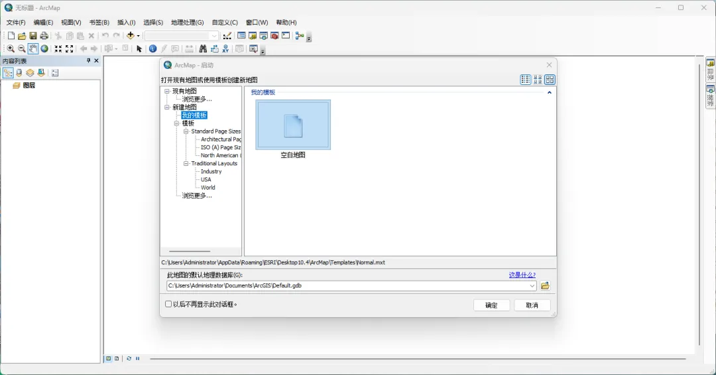The image size is (716, 375).
Task: Check 以后不再显示此对话框 checkbox
Action: [168, 304]
